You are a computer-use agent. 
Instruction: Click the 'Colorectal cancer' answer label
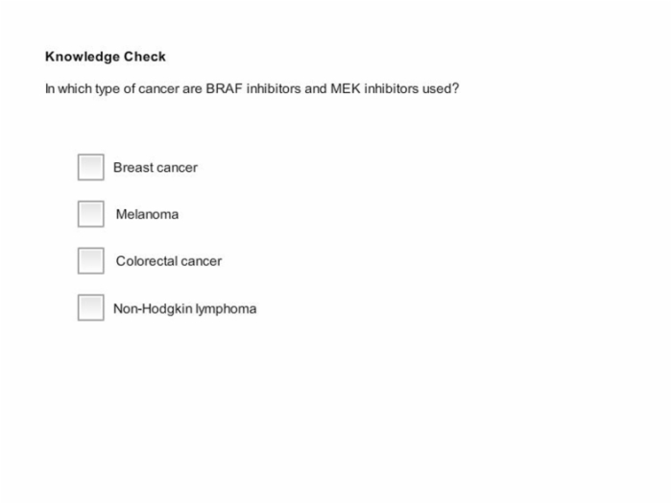click(x=169, y=261)
